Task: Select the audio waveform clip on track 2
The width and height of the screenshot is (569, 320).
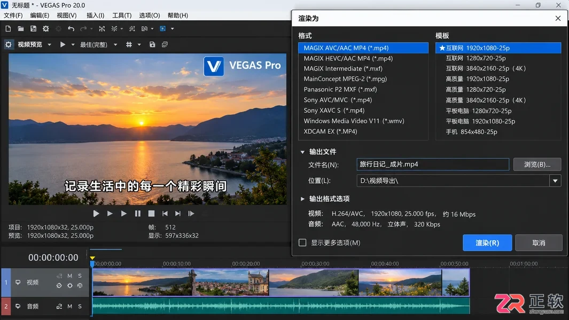Action: [281, 306]
